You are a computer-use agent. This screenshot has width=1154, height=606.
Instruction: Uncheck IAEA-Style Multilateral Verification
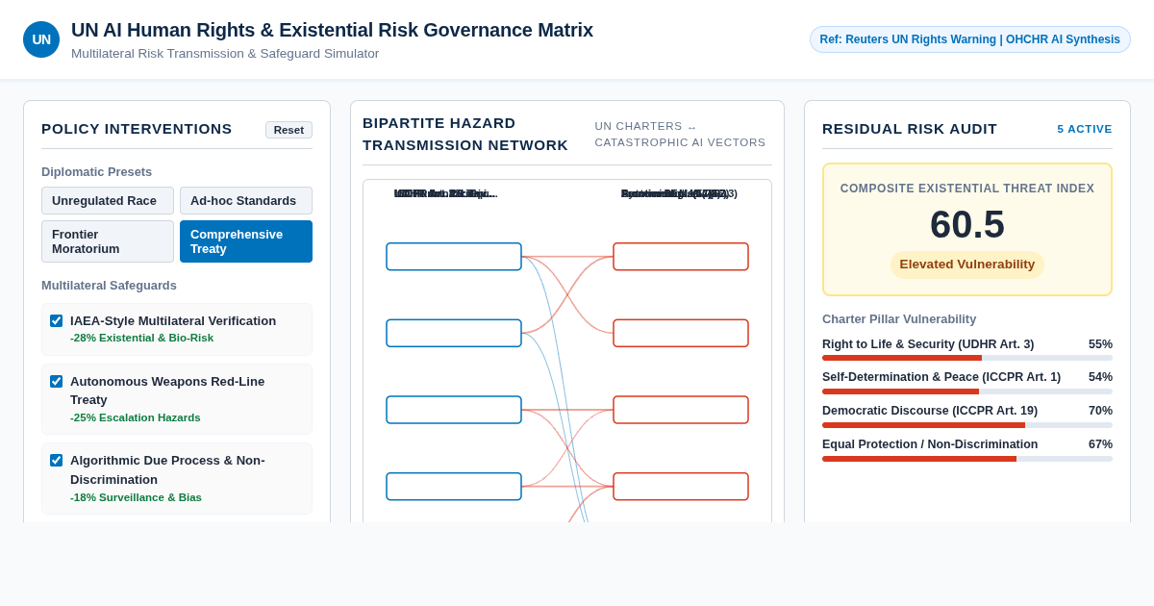coord(56,320)
